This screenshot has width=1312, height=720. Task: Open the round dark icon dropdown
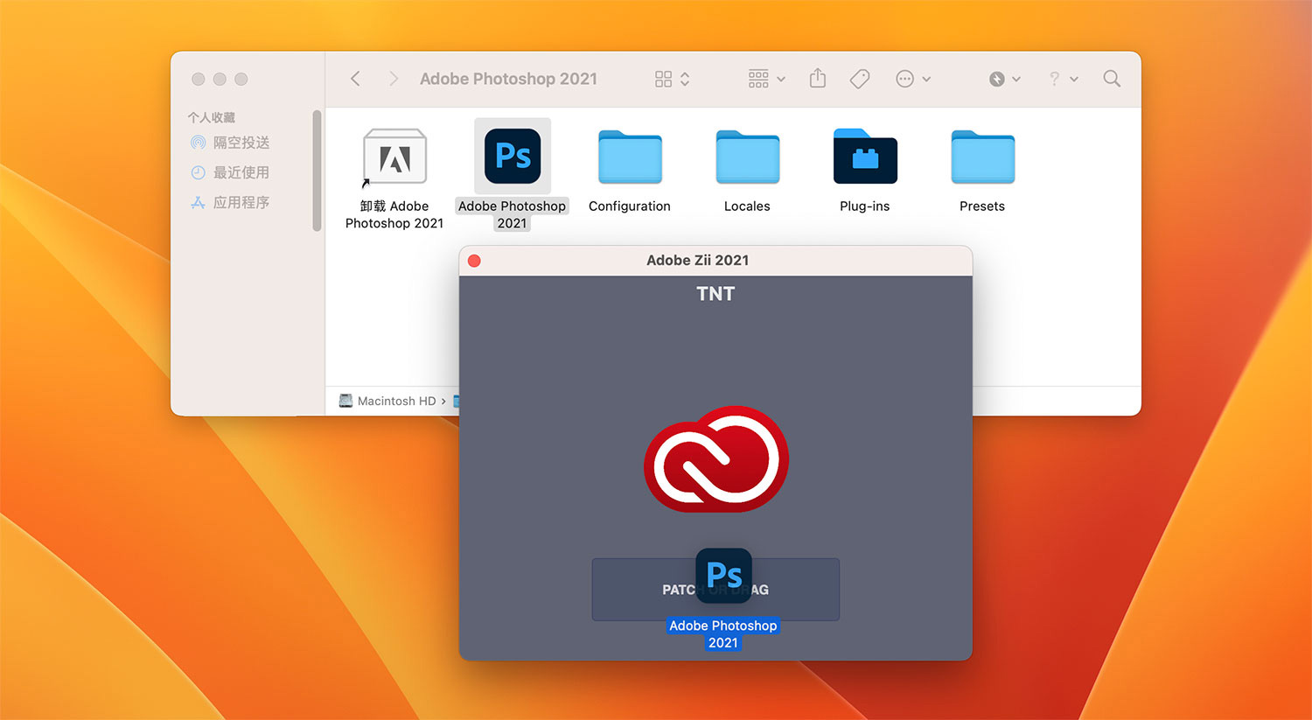tap(1004, 79)
